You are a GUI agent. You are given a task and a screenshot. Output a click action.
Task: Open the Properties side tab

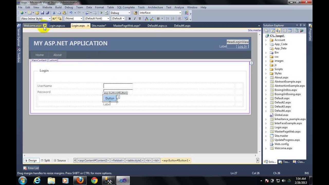[310, 32]
